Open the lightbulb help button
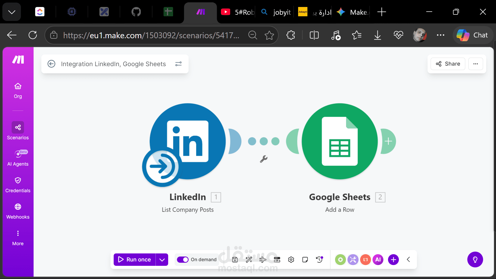This screenshot has height=279, width=496. 475,259
